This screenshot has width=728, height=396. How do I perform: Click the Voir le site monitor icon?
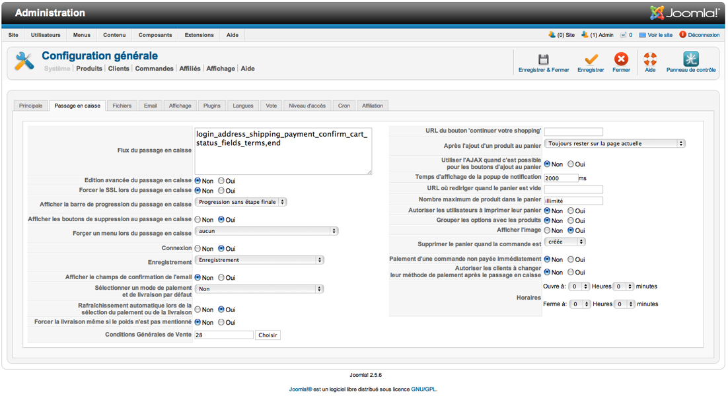[643, 35]
